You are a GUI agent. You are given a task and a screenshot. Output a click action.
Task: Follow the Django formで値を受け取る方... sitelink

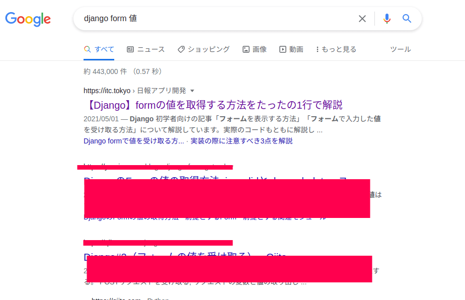(x=134, y=141)
